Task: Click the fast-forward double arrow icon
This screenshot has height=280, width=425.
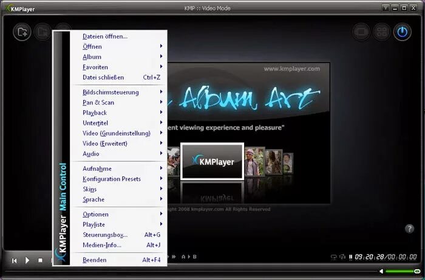Action: point(174,256)
